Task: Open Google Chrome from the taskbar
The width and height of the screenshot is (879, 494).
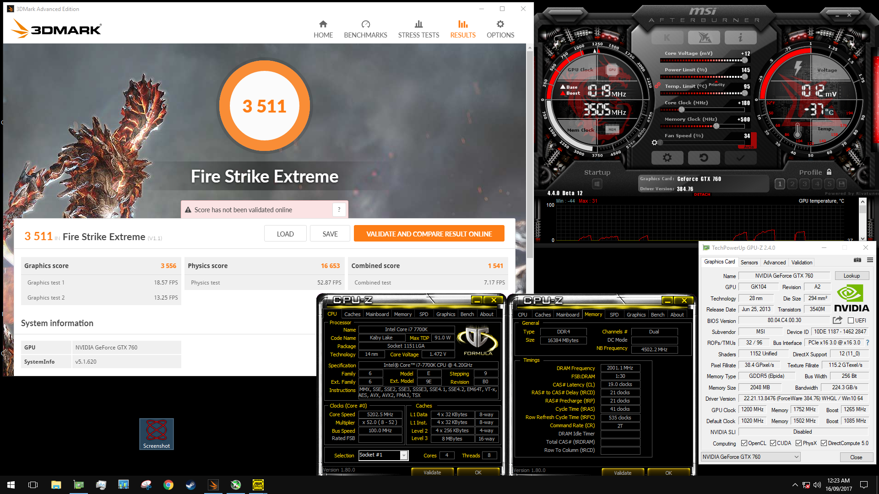Action: (168, 485)
